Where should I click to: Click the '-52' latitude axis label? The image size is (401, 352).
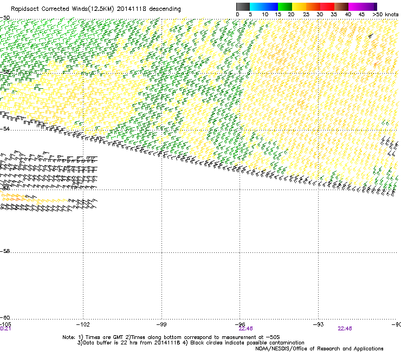click(5, 72)
